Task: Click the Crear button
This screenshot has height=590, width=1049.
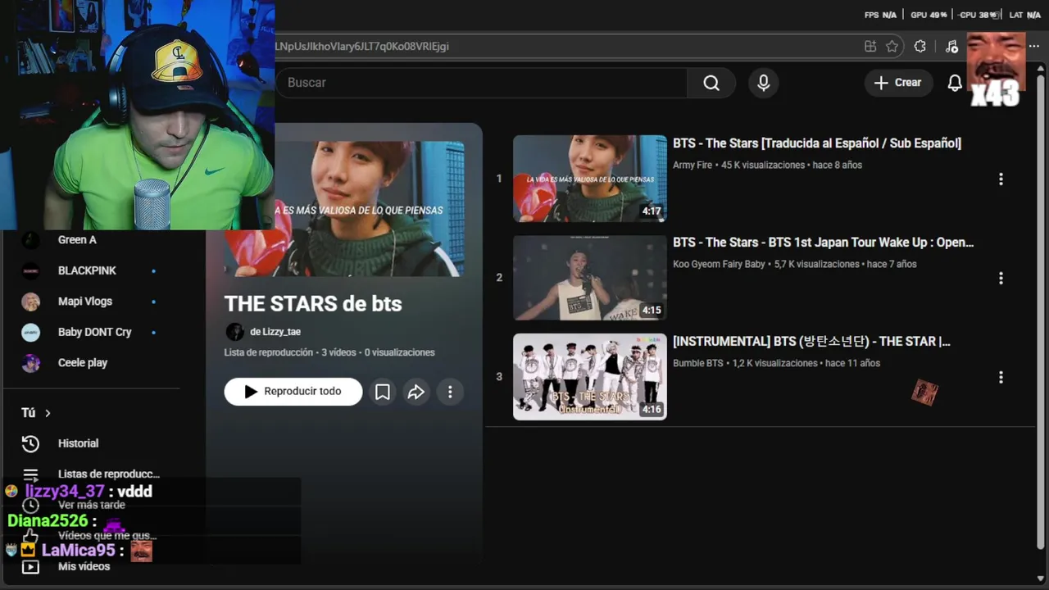Action: point(898,83)
